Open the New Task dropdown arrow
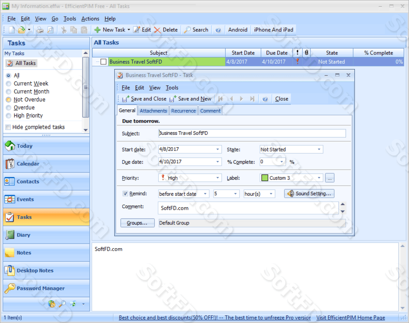The width and height of the screenshot is (409, 323). [129, 30]
